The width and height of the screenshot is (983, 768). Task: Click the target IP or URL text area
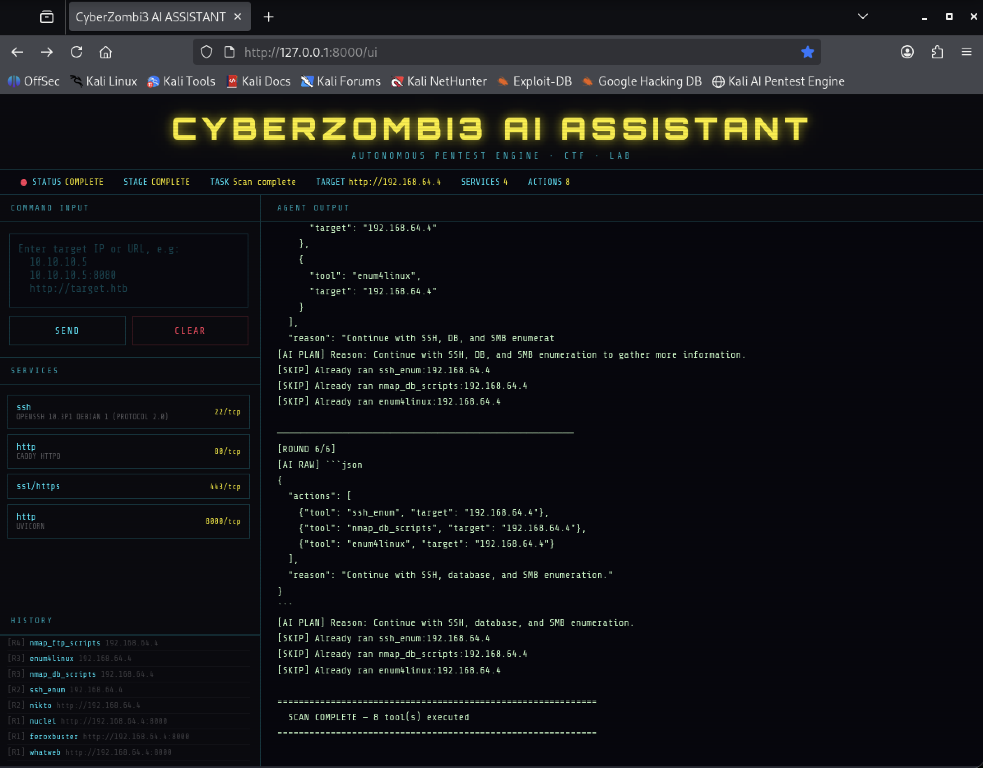[x=128, y=271]
